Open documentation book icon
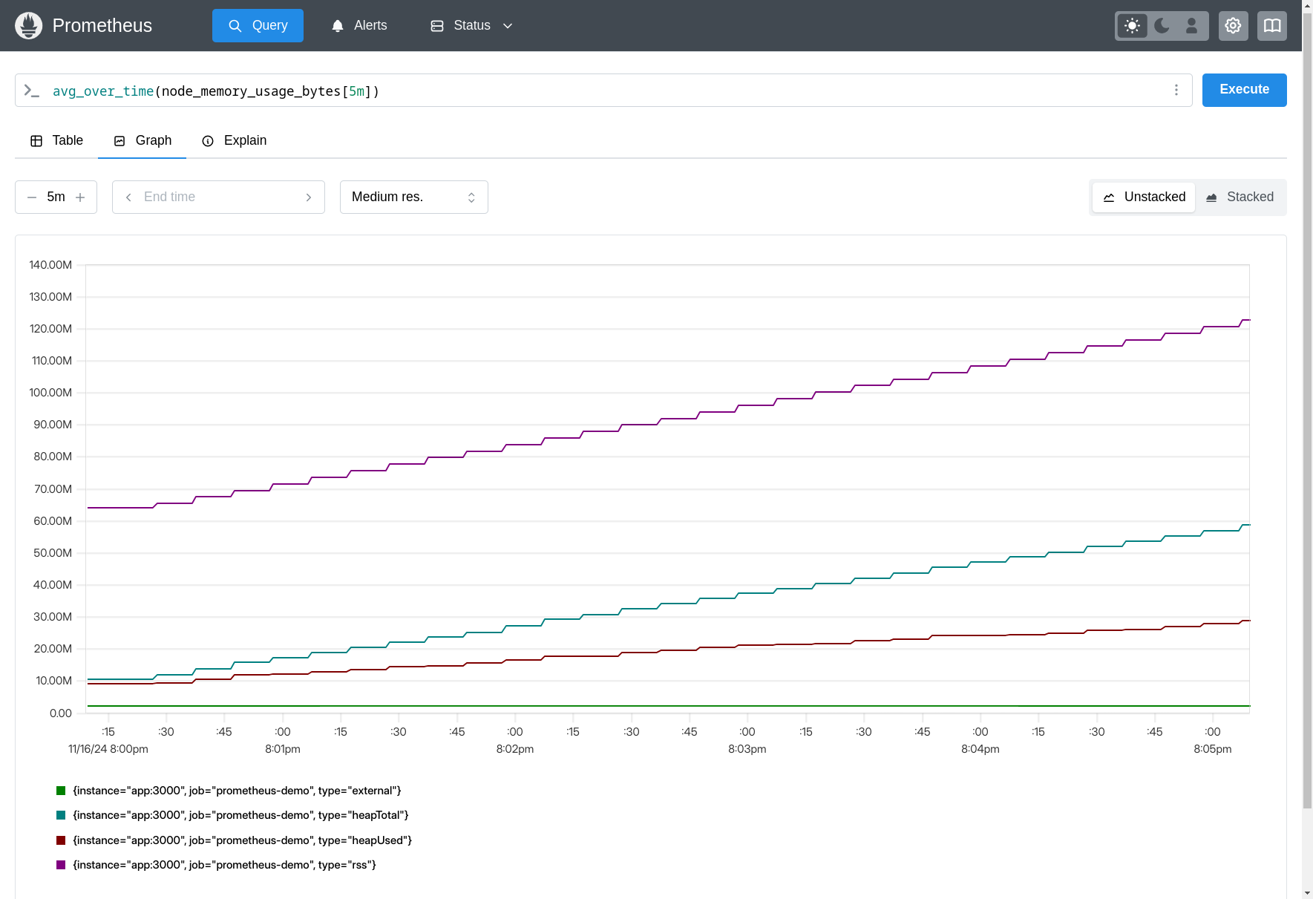This screenshot has height=899, width=1313. [1271, 26]
